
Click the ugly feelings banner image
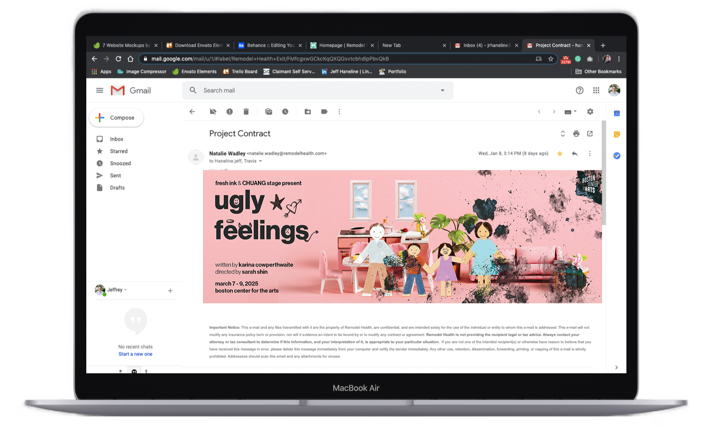(402, 236)
